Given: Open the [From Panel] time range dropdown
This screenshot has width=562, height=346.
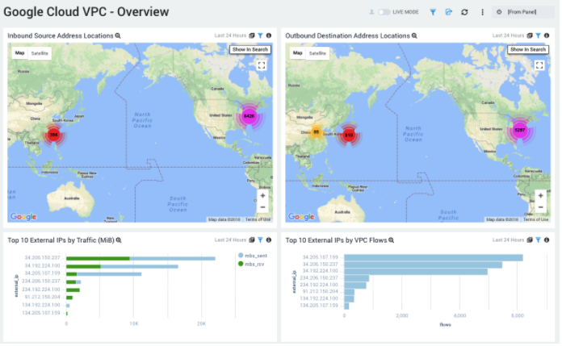Looking at the screenshot, I should (523, 12).
